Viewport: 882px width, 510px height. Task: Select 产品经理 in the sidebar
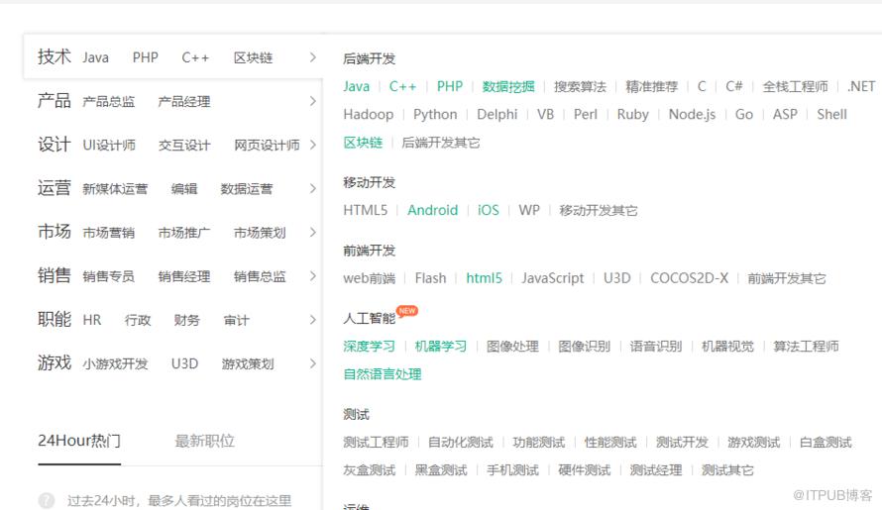coord(184,102)
